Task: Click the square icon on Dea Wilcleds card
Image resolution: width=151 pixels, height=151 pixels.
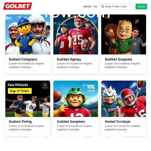Action: pyautogui.click(x=45, y=86)
